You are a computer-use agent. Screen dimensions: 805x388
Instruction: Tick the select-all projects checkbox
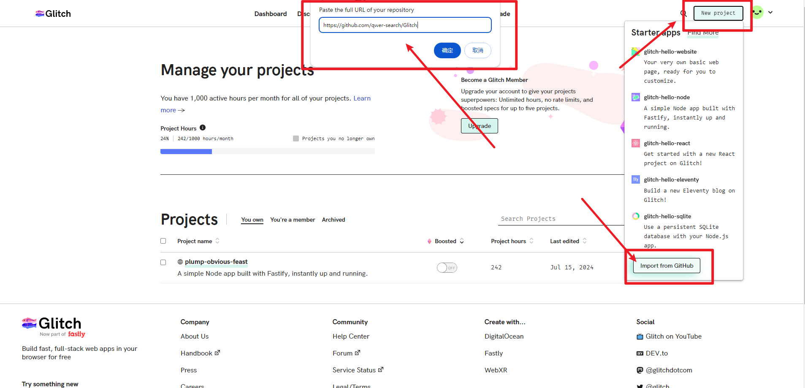163,241
